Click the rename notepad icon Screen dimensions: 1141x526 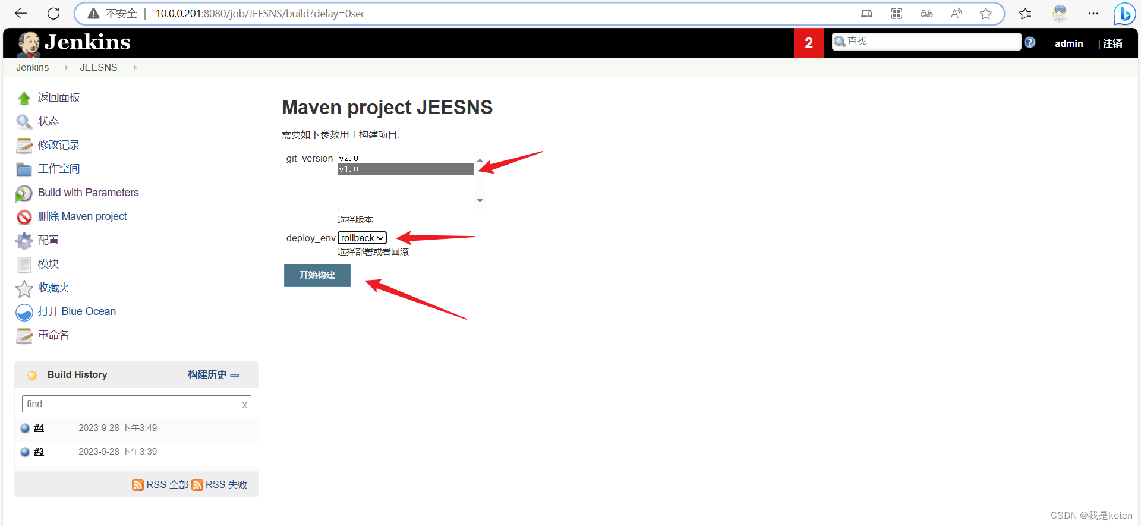(x=24, y=336)
